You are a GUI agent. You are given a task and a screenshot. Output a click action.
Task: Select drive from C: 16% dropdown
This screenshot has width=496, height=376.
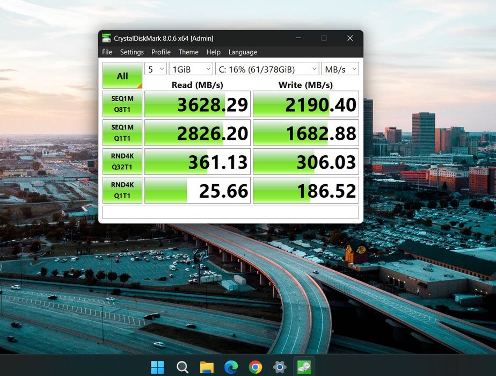[267, 69]
